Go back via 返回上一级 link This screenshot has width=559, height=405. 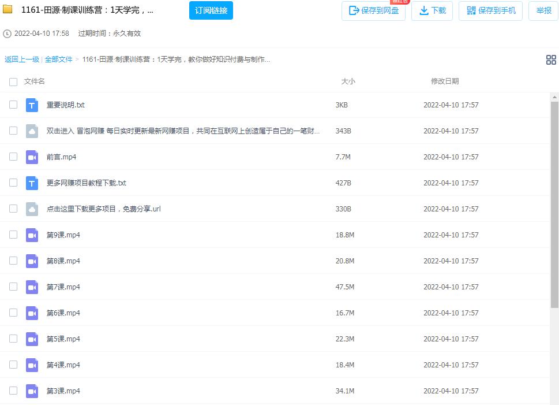(22, 60)
